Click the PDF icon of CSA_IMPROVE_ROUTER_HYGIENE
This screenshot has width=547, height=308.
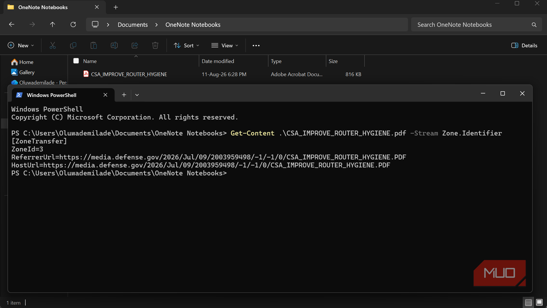point(86,74)
